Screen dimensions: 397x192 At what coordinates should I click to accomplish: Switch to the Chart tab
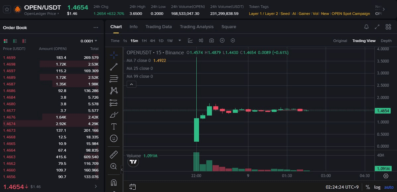(116, 27)
